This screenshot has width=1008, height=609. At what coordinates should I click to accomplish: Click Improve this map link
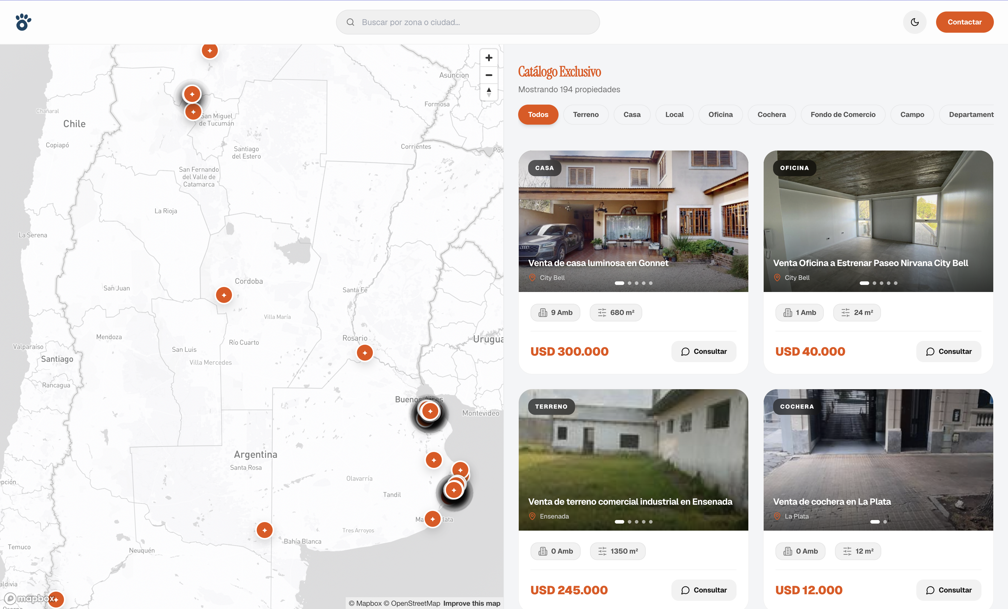(471, 603)
